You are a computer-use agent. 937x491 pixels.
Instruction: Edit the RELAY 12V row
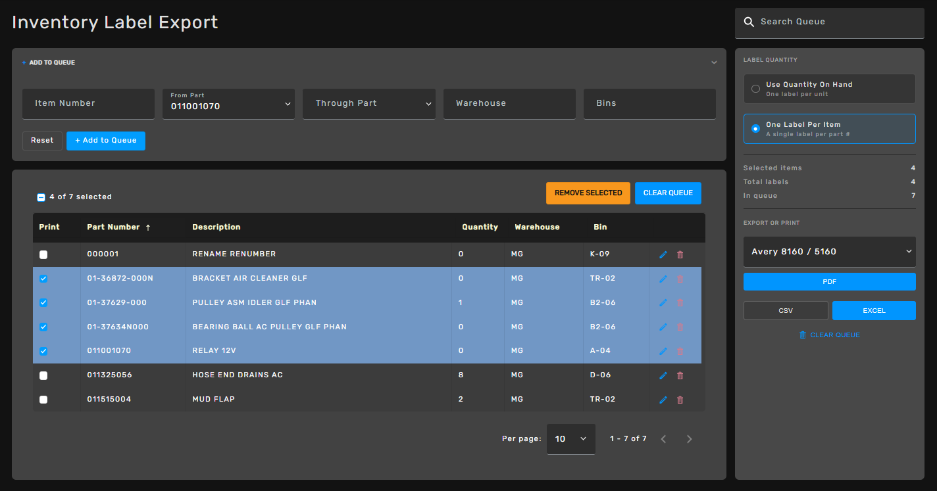tap(663, 351)
